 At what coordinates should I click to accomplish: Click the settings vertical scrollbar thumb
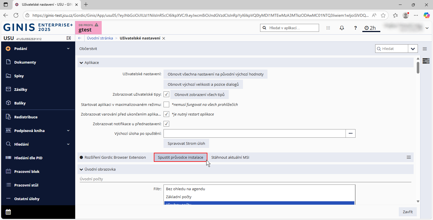tap(418, 68)
